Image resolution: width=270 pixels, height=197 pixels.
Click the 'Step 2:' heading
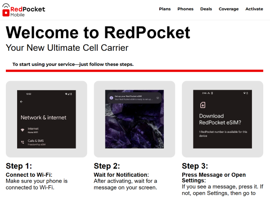[107, 166]
